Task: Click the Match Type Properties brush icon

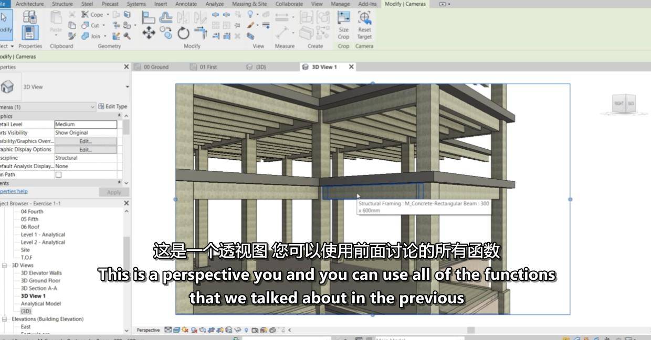Action: point(72,36)
